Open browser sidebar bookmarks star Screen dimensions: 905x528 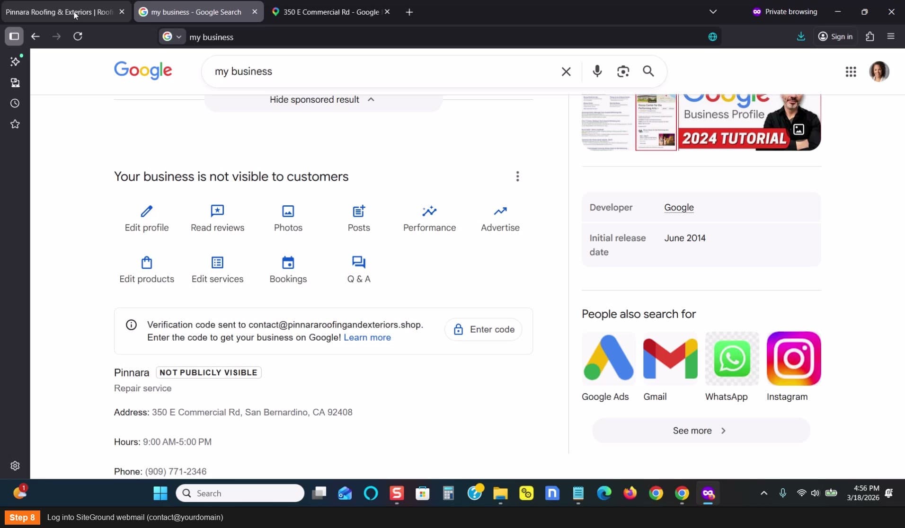15,124
